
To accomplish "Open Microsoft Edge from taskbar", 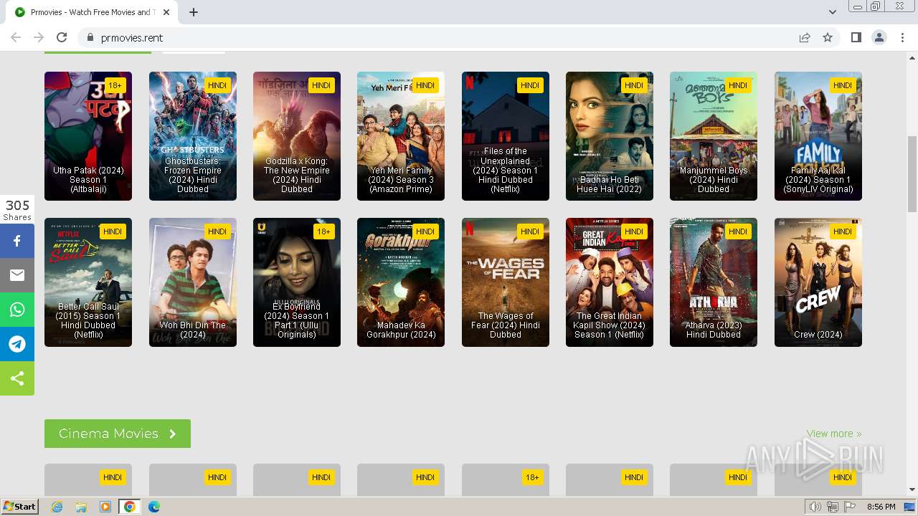I will pos(154,507).
